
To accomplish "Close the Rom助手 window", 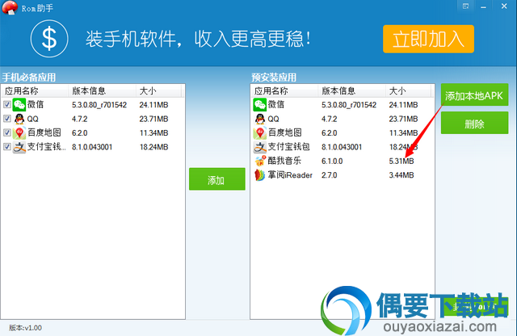I will coord(504,6).
